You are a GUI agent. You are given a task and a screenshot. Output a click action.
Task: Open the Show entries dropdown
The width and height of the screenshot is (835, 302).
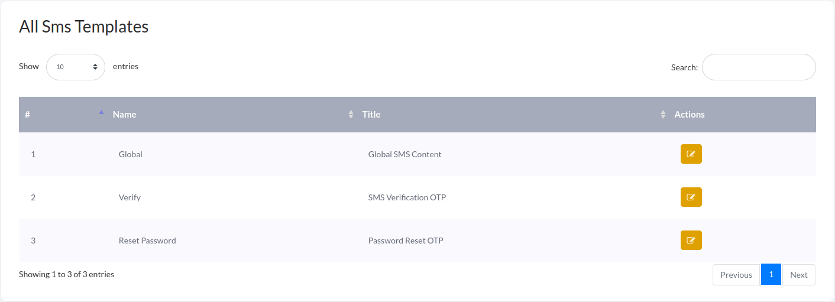[x=76, y=67]
